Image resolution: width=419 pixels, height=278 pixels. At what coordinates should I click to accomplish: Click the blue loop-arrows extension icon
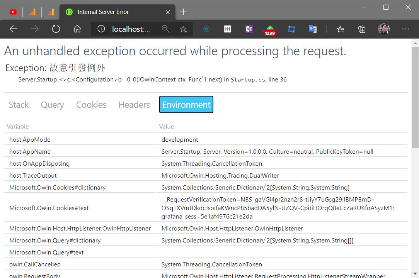coord(291,29)
